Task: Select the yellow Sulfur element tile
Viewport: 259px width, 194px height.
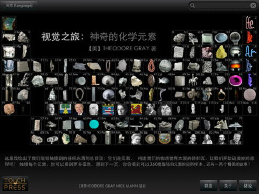Action: tap(221, 52)
